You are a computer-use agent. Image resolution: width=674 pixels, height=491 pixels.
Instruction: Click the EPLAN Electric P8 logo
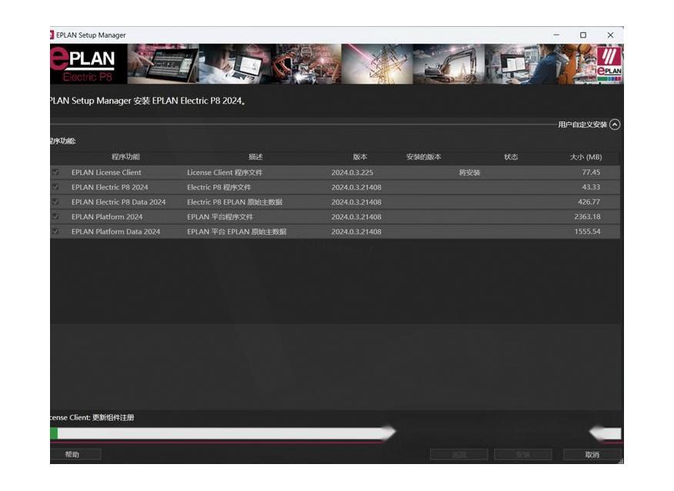pos(83,65)
